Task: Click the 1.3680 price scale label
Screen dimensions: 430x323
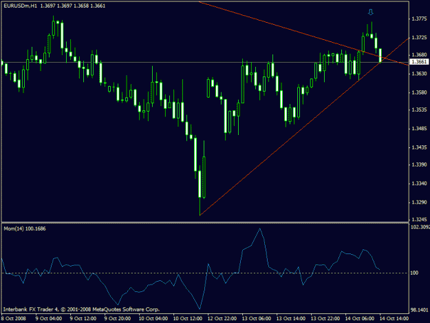Action: [419, 55]
